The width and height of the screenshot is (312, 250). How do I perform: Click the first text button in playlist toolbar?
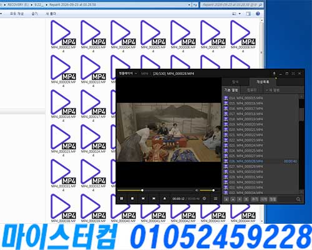pos(255,199)
